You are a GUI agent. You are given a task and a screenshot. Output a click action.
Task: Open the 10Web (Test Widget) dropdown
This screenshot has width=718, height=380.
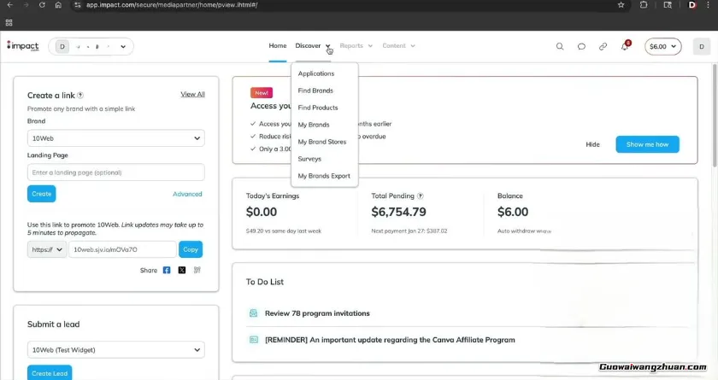115,349
